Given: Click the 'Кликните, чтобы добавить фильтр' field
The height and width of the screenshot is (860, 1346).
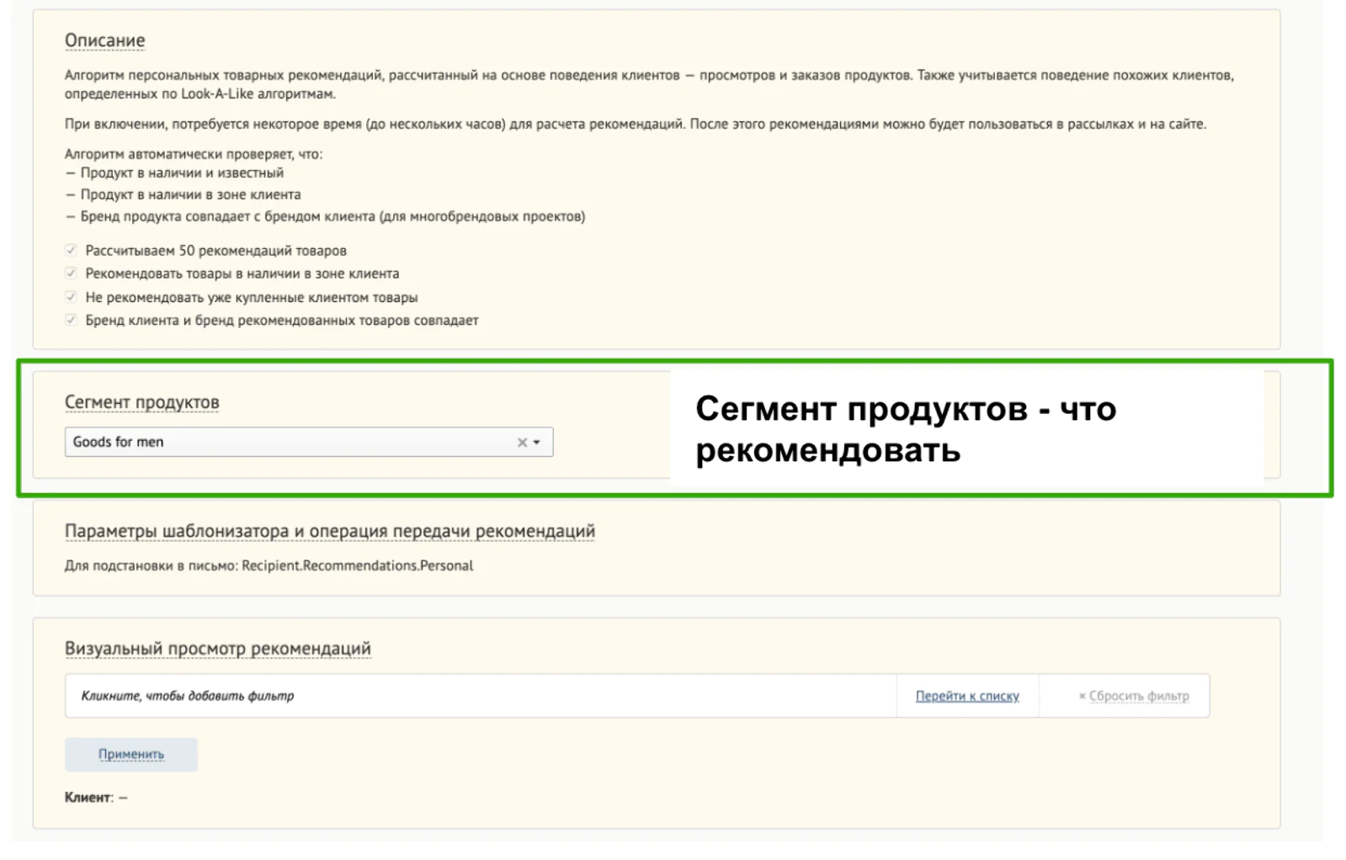Looking at the screenshot, I should click(x=481, y=696).
